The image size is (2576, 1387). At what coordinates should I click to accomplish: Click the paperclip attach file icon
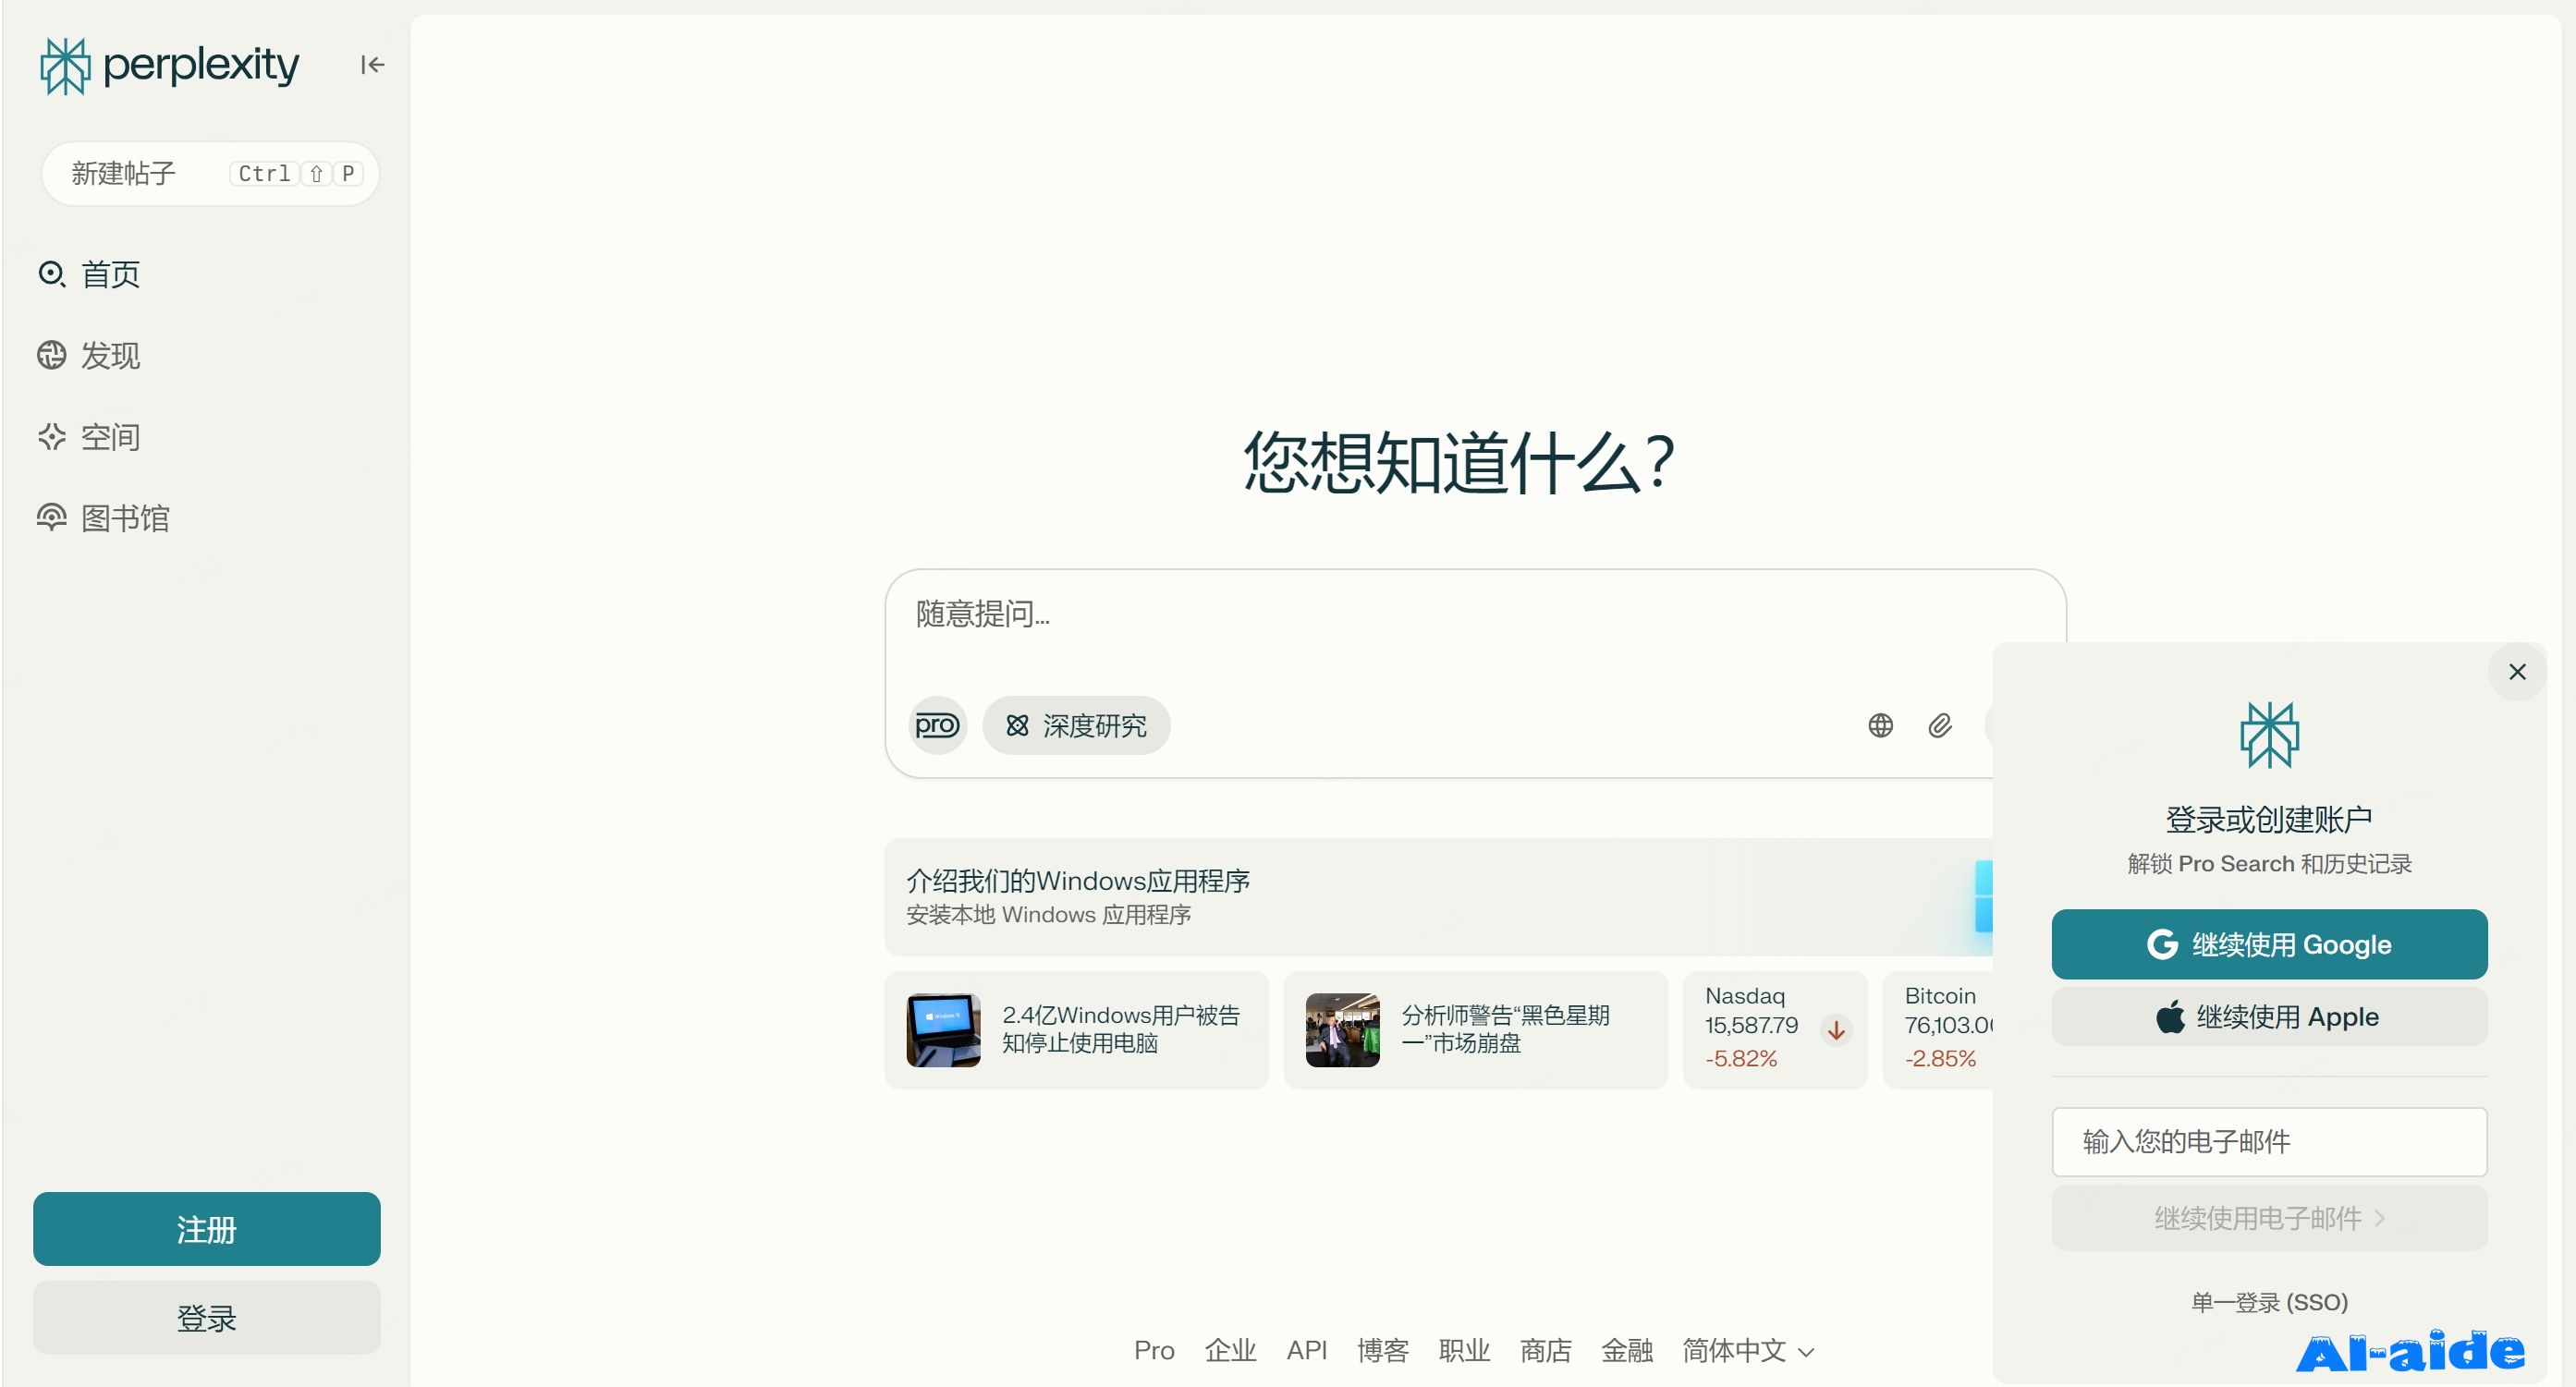(x=1940, y=725)
